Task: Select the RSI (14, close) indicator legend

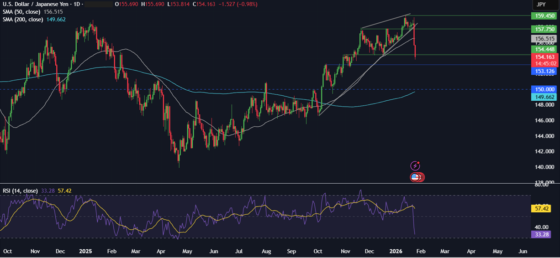Action: 19,191
